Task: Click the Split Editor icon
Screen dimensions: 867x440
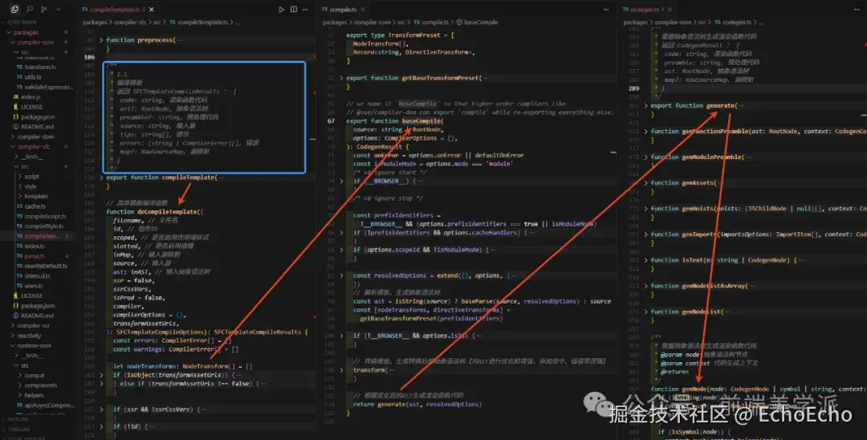Action: pyautogui.click(x=292, y=9)
